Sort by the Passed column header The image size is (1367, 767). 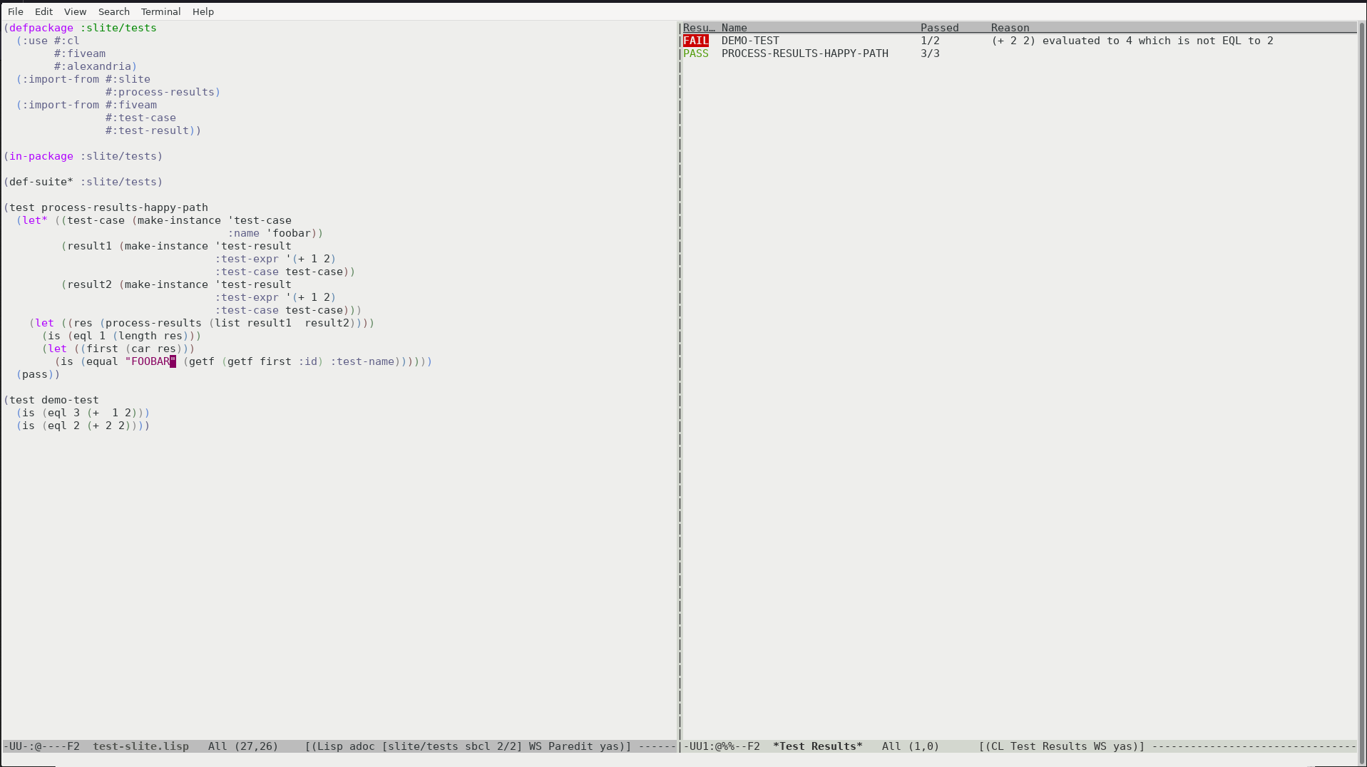940,28
